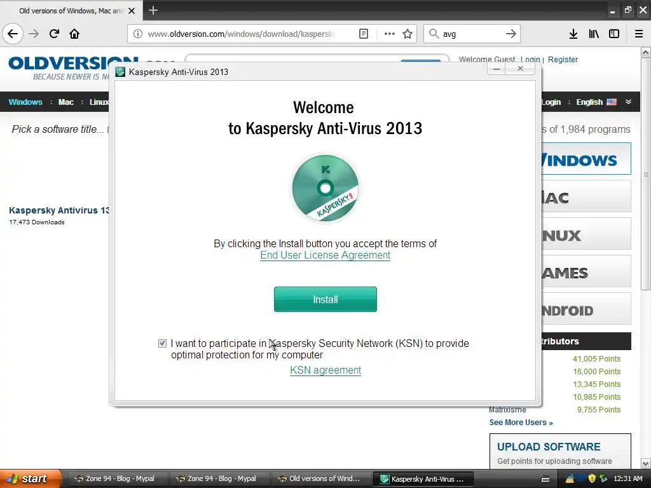This screenshot has height=488, width=651.
Task: Switch to Old versions of Wind... taskbar item
Action: 320,478
